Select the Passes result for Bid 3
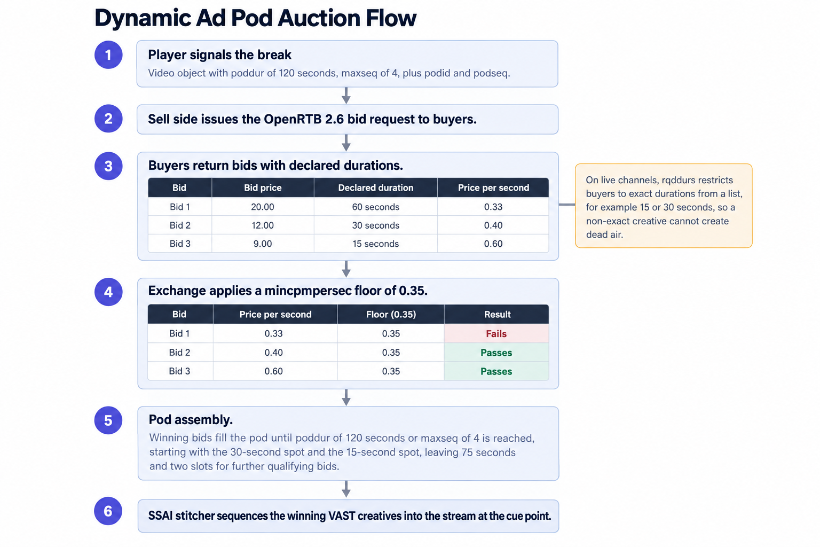 [x=496, y=371]
